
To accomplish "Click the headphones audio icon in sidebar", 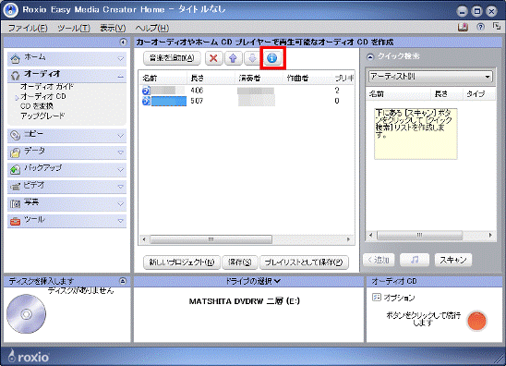I will [15, 76].
